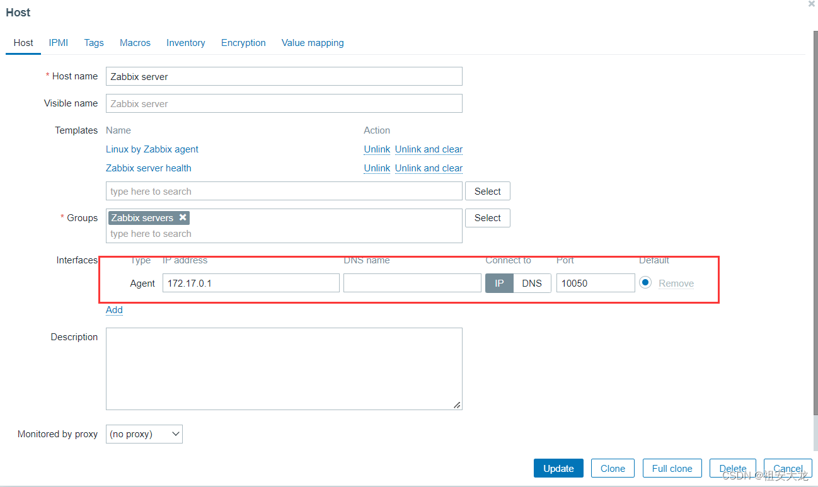Click the templates search field

pos(284,191)
